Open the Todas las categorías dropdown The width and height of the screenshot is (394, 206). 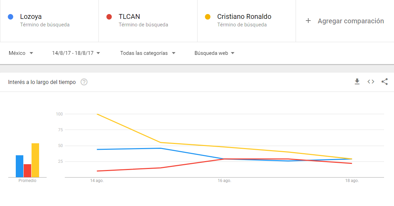point(148,53)
